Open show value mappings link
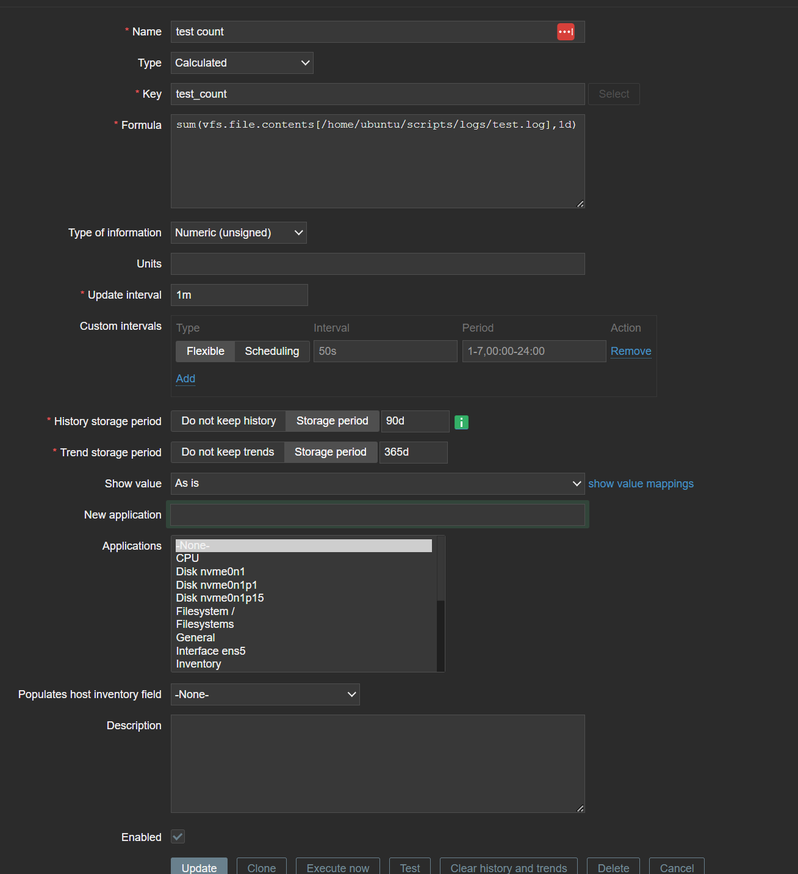Image resolution: width=798 pixels, height=874 pixels. point(641,484)
